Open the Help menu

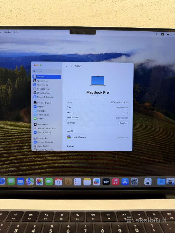pyautogui.click(x=16, y=32)
